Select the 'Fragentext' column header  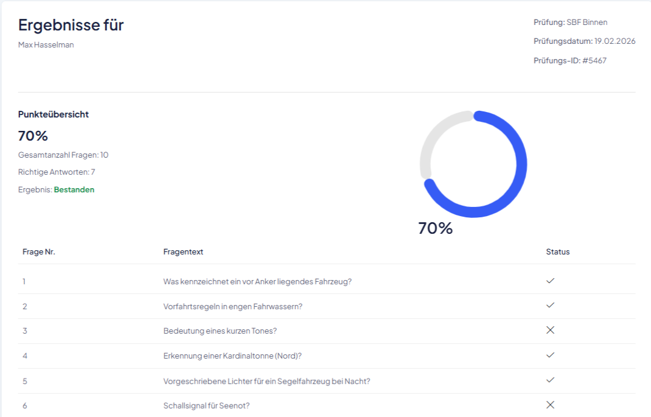pos(183,251)
